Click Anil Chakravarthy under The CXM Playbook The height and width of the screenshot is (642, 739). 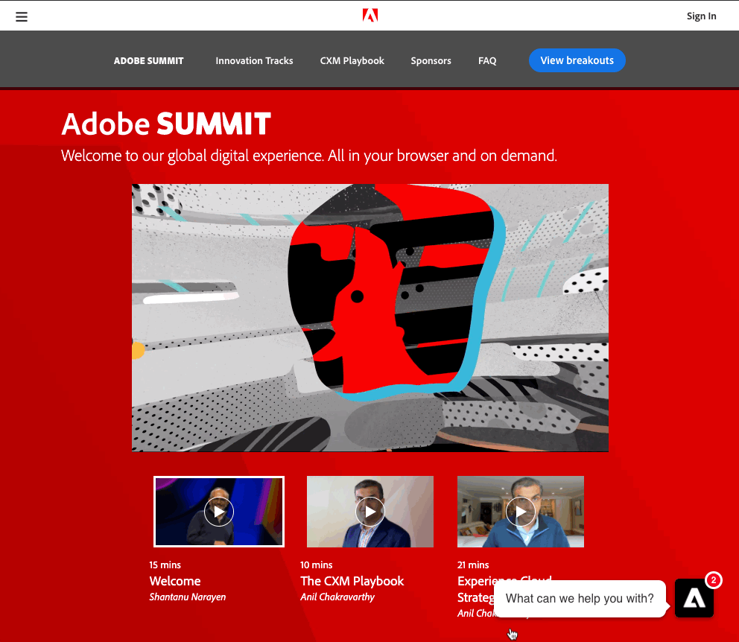click(x=337, y=597)
